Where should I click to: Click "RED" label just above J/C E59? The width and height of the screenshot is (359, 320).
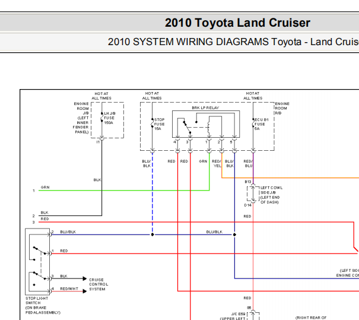247,298
